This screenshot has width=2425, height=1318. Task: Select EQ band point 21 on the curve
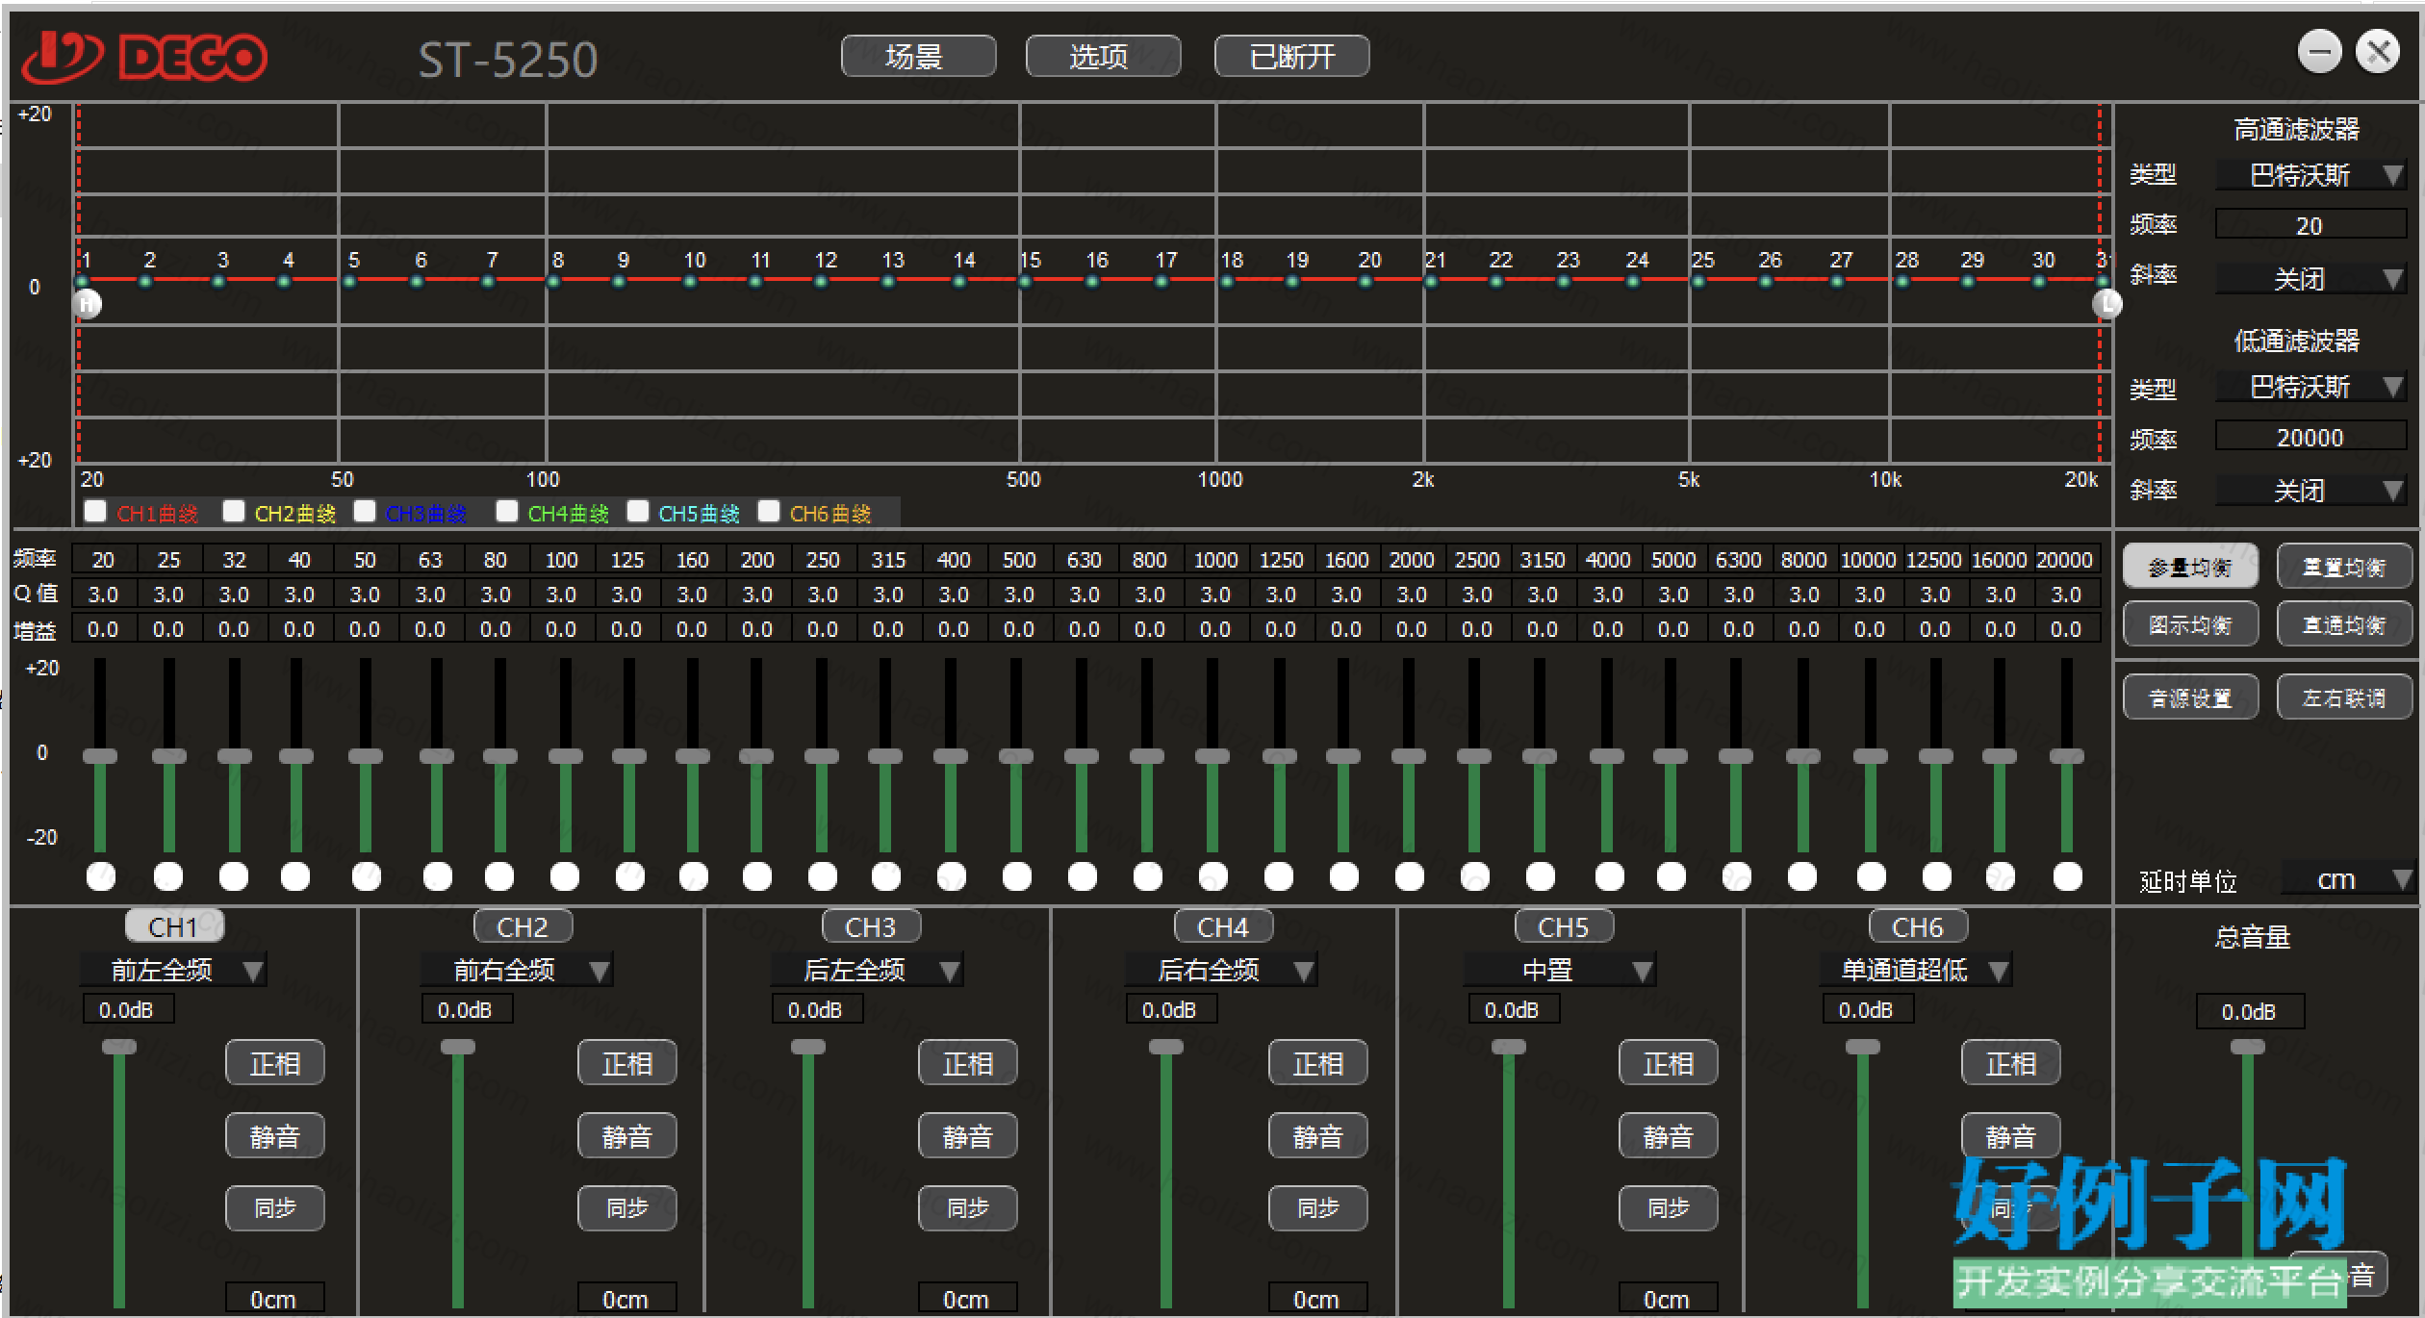(1431, 281)
